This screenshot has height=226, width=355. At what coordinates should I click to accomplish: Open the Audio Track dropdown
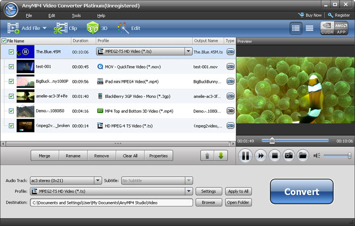pos(98,180)
